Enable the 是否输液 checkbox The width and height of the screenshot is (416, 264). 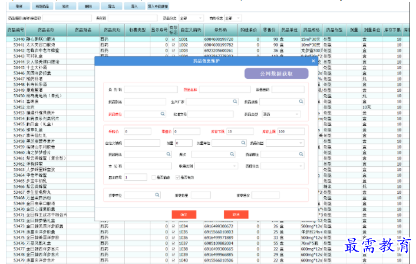pyautogui.click(x=153, y=177)
